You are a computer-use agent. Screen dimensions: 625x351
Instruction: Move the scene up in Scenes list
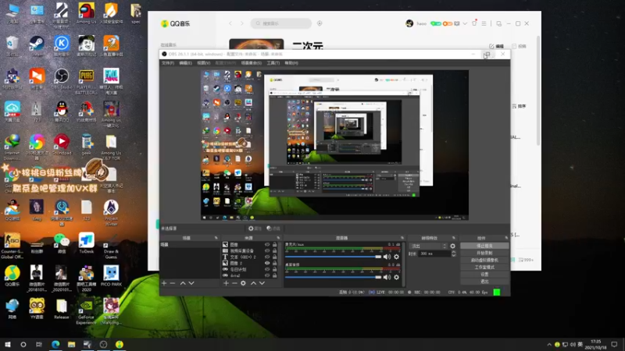[183, 283]
